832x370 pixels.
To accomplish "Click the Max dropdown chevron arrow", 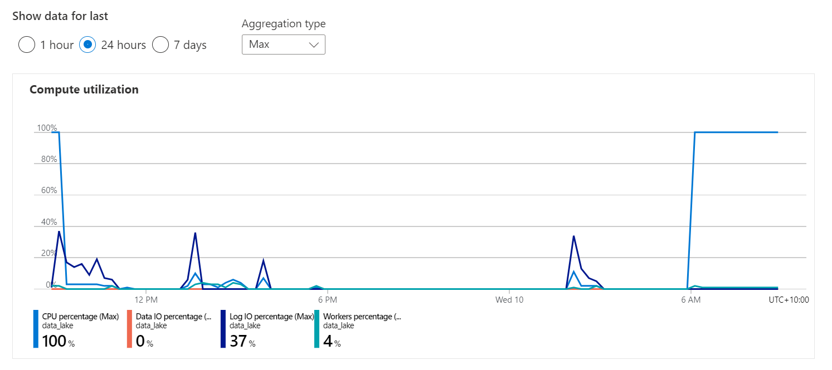I will (314, 45).
